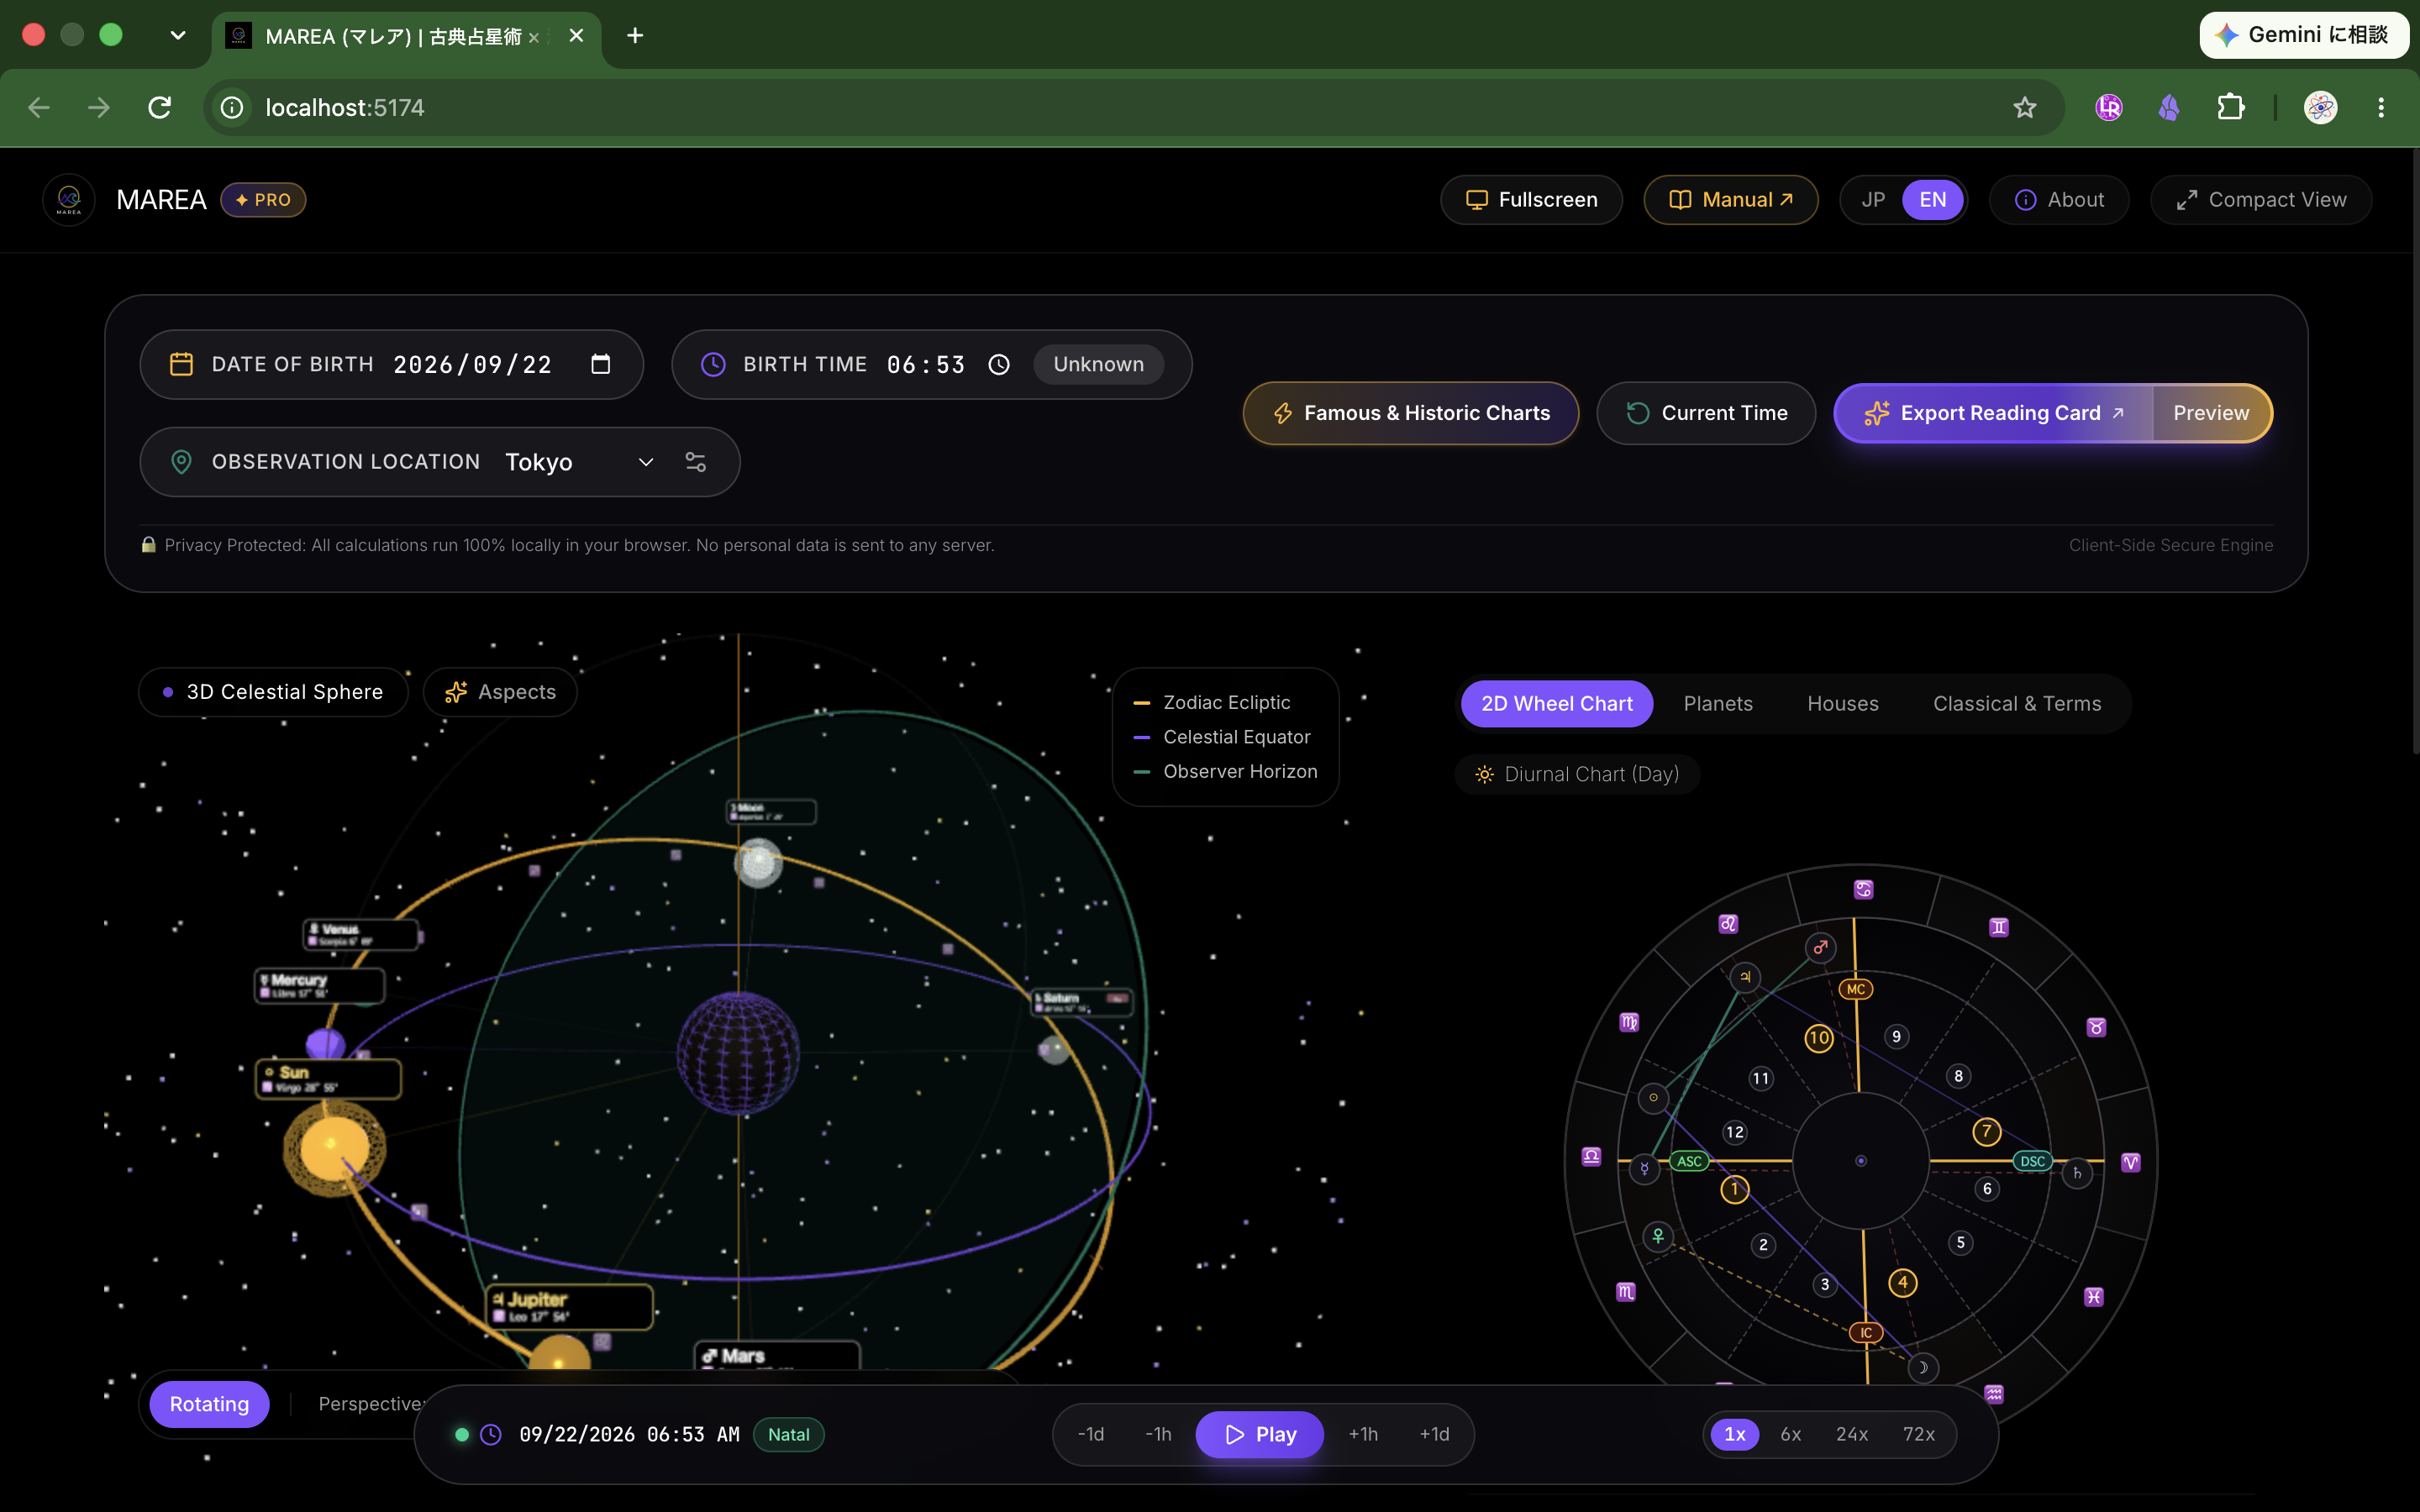Click the Libra zodiac glyph on wheel
Image resolution: width=2420 pixels, height=1512 pixels.
click(x=1591, y=1157)
